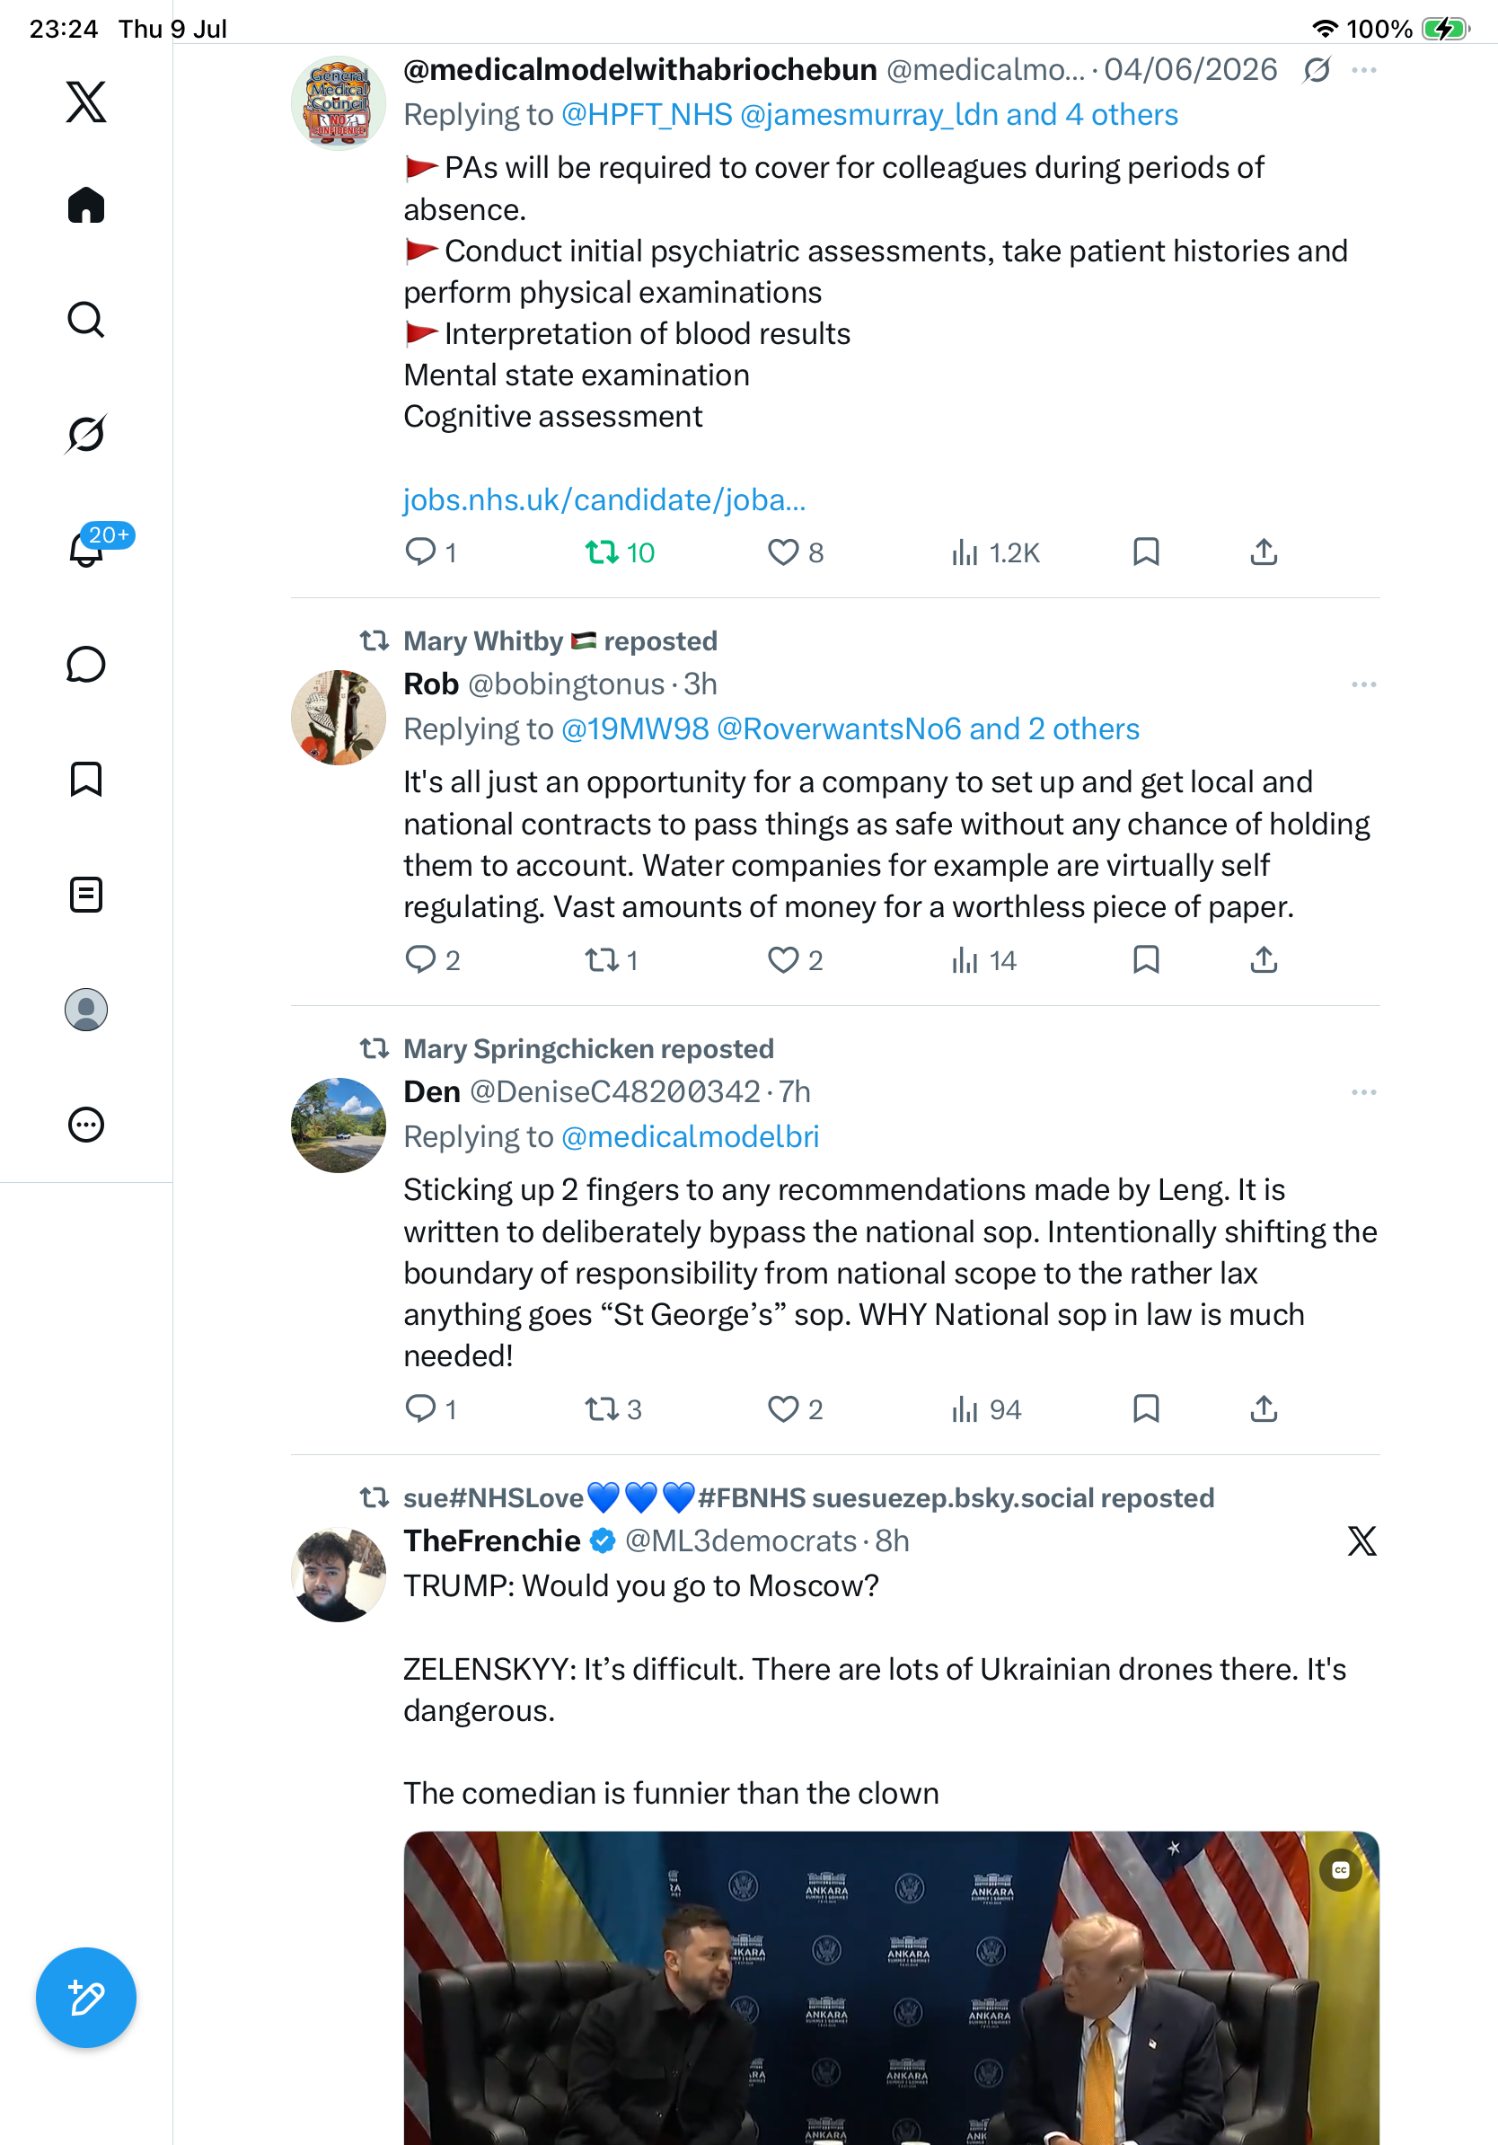This screenshot has width=1498, height=2145.
Task: Open Bookmarks from the sidebar
Action: tap(86, 779)
